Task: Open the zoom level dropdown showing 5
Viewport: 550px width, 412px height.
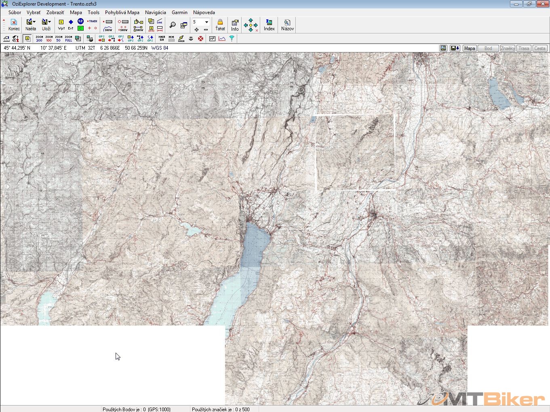Action: click(207, 22)
